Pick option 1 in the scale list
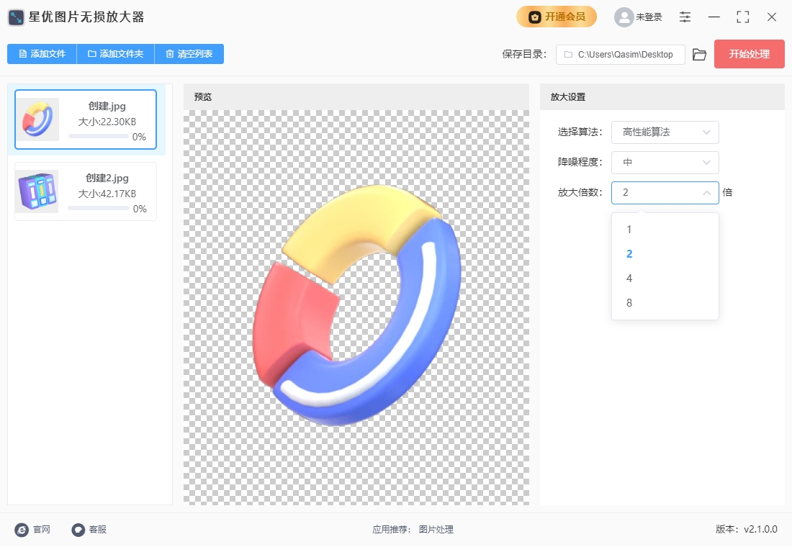Image resolution: width=792 pixels, height=547 pixels. (629, 230)
